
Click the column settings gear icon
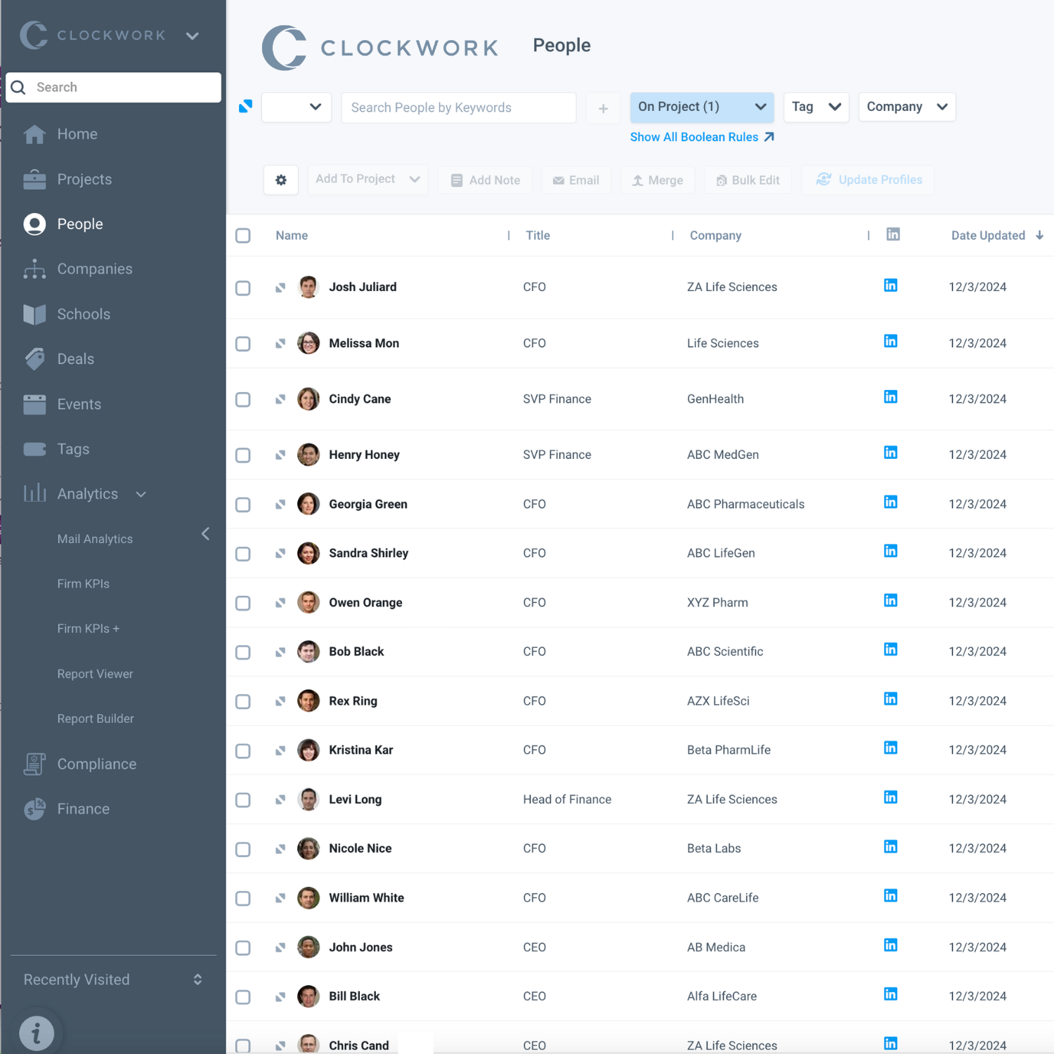tap(280, 179)
